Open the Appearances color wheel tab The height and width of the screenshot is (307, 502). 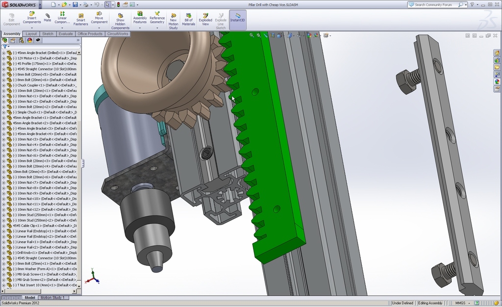point(29,40)
